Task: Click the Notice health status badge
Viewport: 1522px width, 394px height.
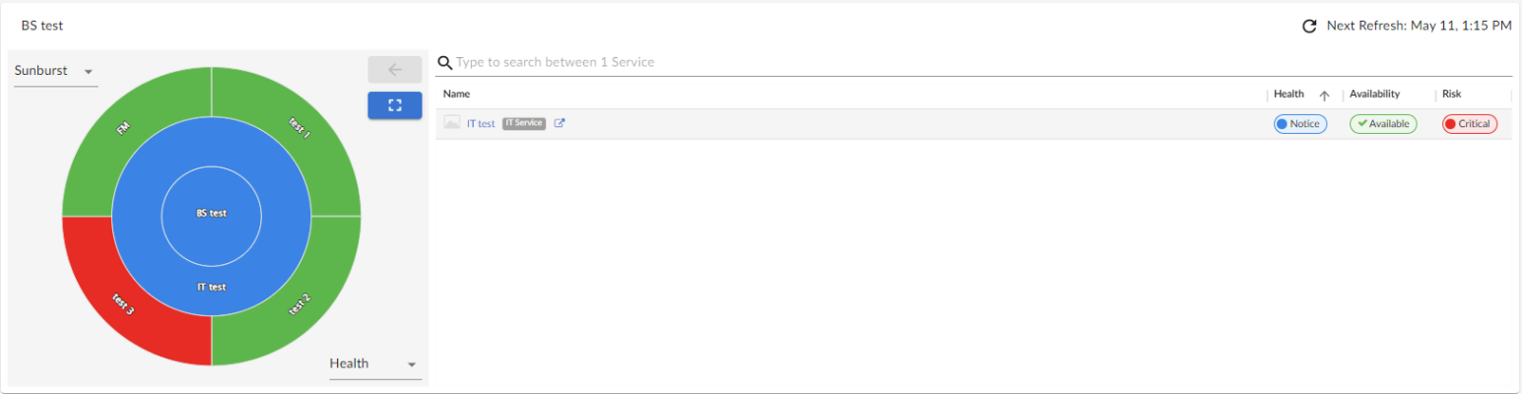Action: [1299, 124]
